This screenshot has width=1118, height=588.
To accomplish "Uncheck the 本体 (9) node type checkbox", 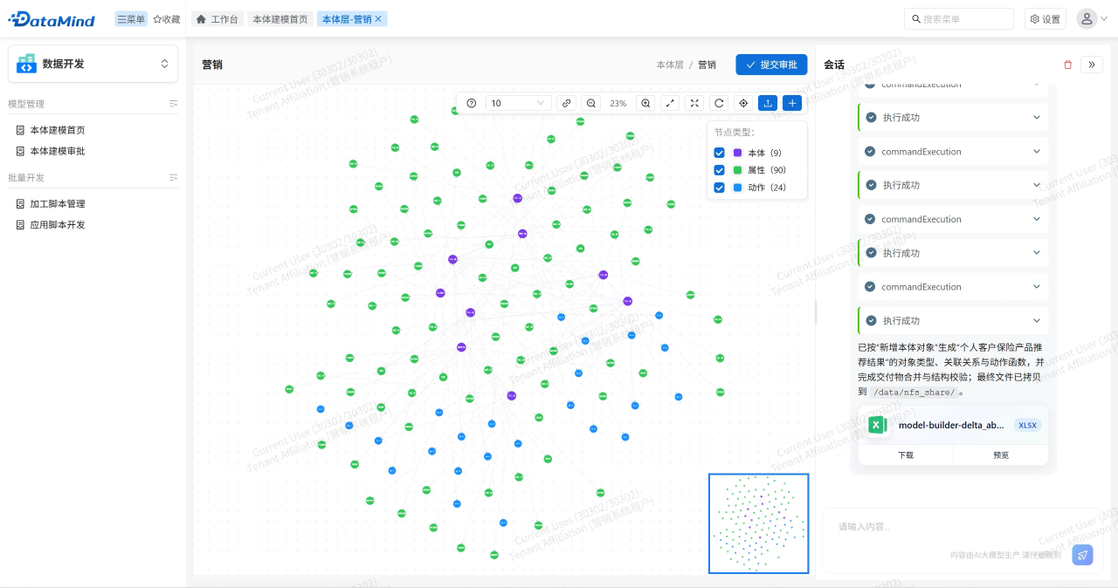I will 720,153.
